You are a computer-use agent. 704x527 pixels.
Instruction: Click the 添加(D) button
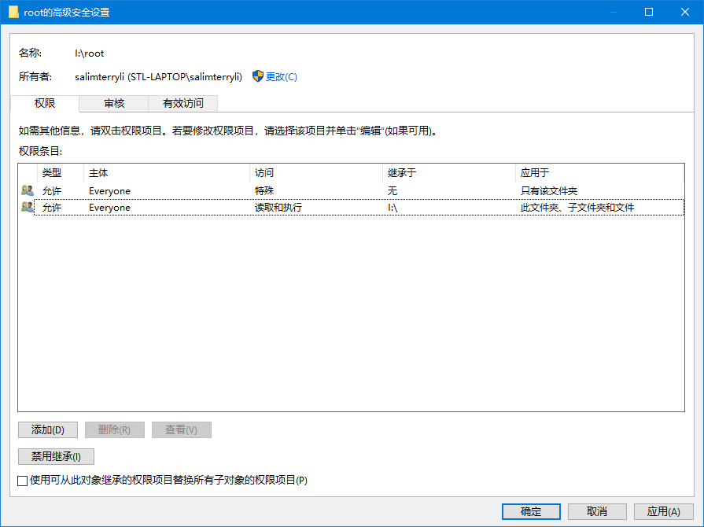click(x=48, y=430)
